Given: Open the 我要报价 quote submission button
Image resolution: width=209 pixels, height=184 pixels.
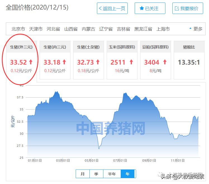Looking at the screenshot, I should (187, 8).
